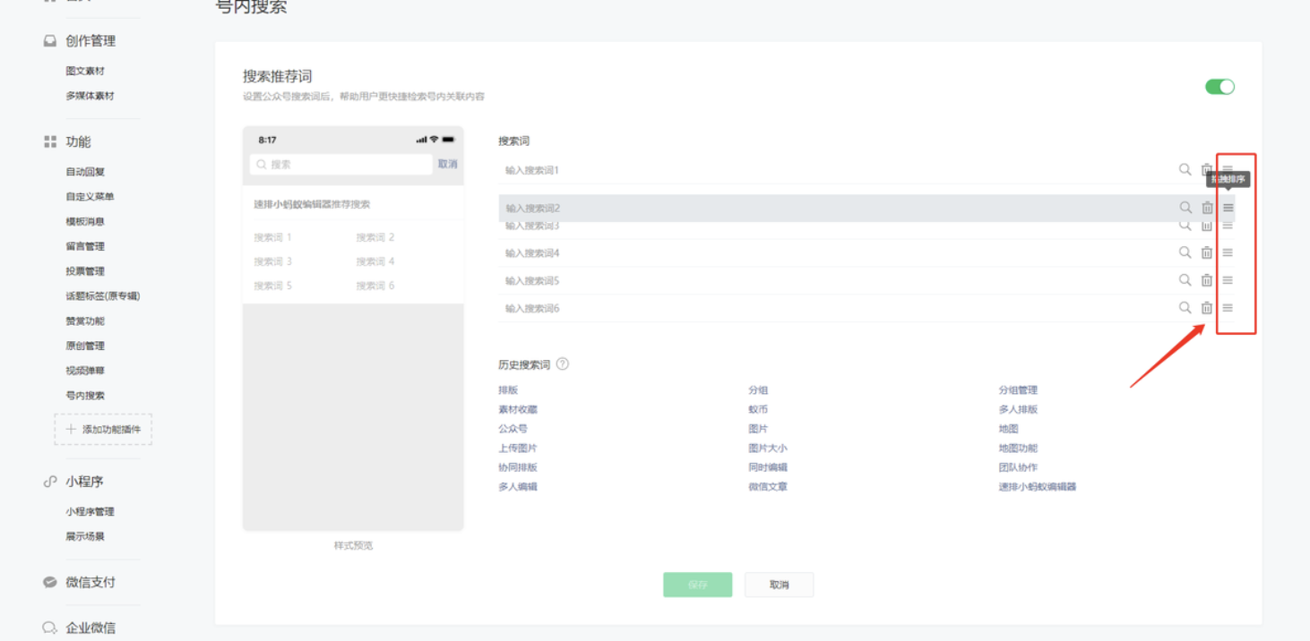Click the sort handle icon on 搜索词5 row
The width and height of the screenshot is (1310, 641).
click(x=1228, y=280)
